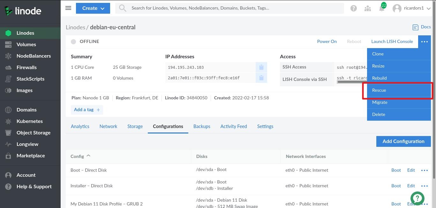Click the SSH Access root command text

coord(352,67)
